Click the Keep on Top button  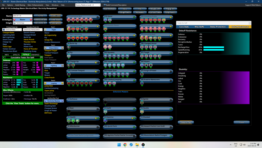(x=186, y=122)
